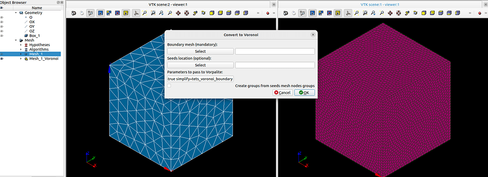Click Fit Area icon in VTK scene:2 toolbar
Viewport: 488px width, 177px height.
pyautogui.click(x=153, y=13)
